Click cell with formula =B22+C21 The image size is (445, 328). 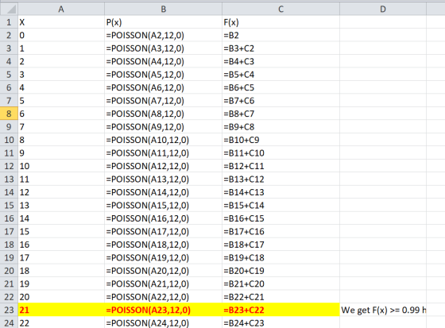(281, 296)
